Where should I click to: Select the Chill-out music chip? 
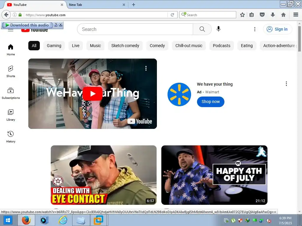pos(189,46)
